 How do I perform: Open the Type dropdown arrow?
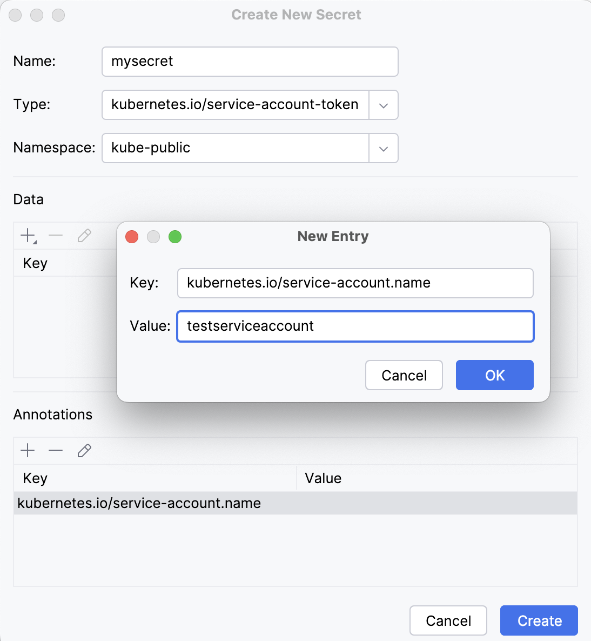point(384,105)
